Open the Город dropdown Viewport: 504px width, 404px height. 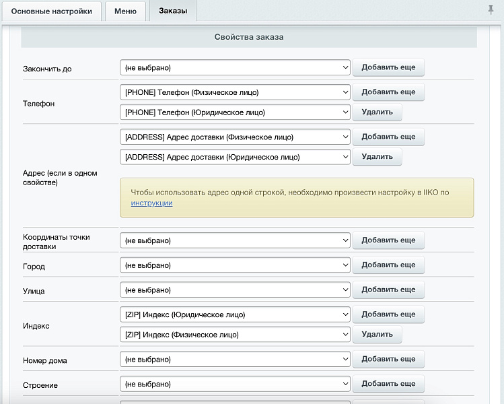coord(235,265)
